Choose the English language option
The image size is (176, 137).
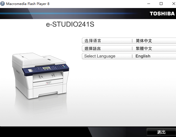(129, 56)
